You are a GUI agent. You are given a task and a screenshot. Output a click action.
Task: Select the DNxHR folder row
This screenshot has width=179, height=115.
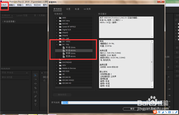click(x=74, y=36)
